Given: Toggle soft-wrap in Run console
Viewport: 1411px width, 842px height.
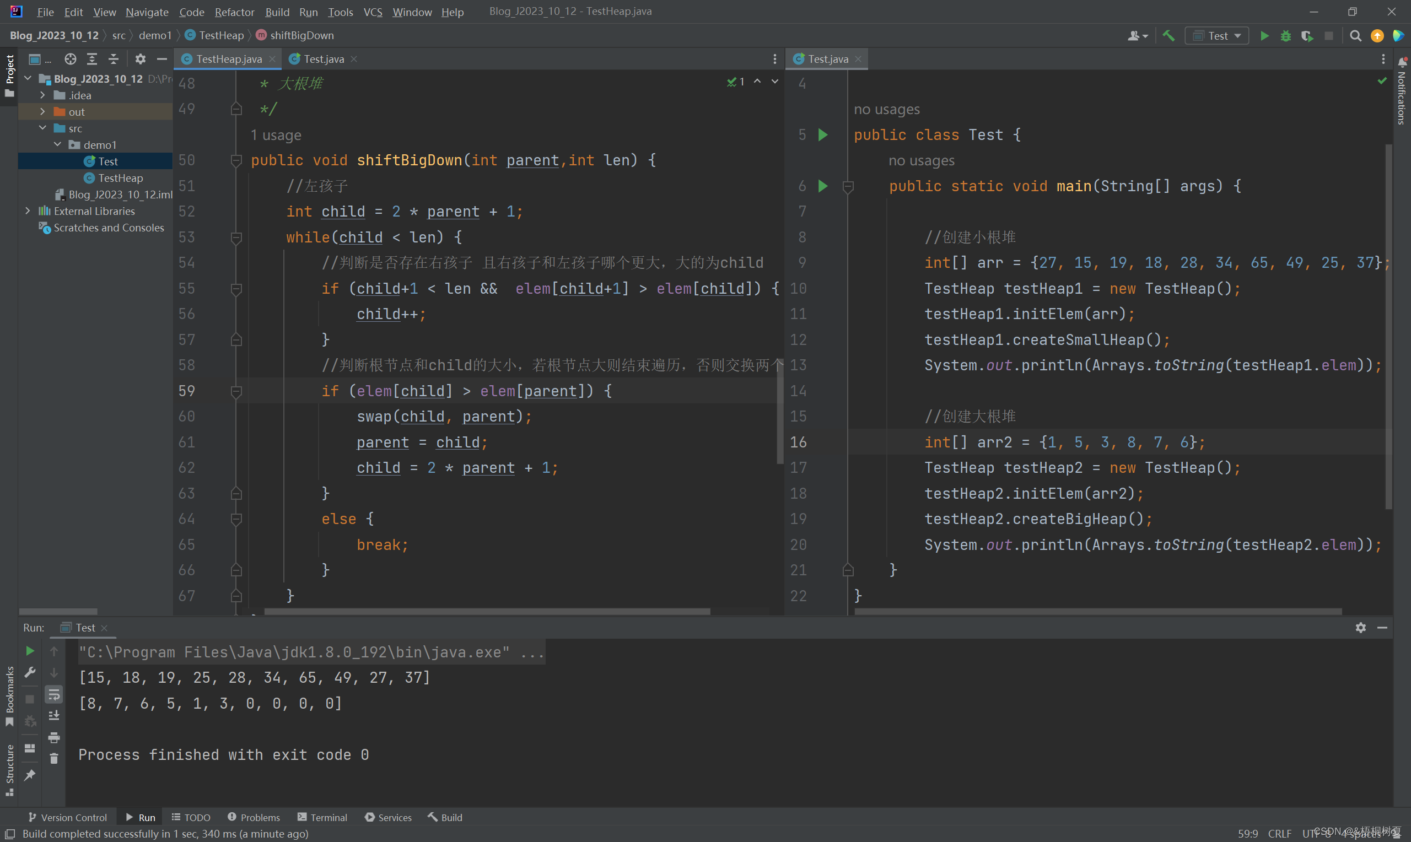Looking at the screenshot, I should pyautogui.click(x=54, y=694).
